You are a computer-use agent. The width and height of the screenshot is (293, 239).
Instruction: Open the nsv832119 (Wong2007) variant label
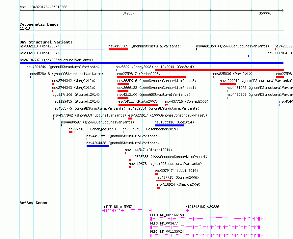pos(40,53)
